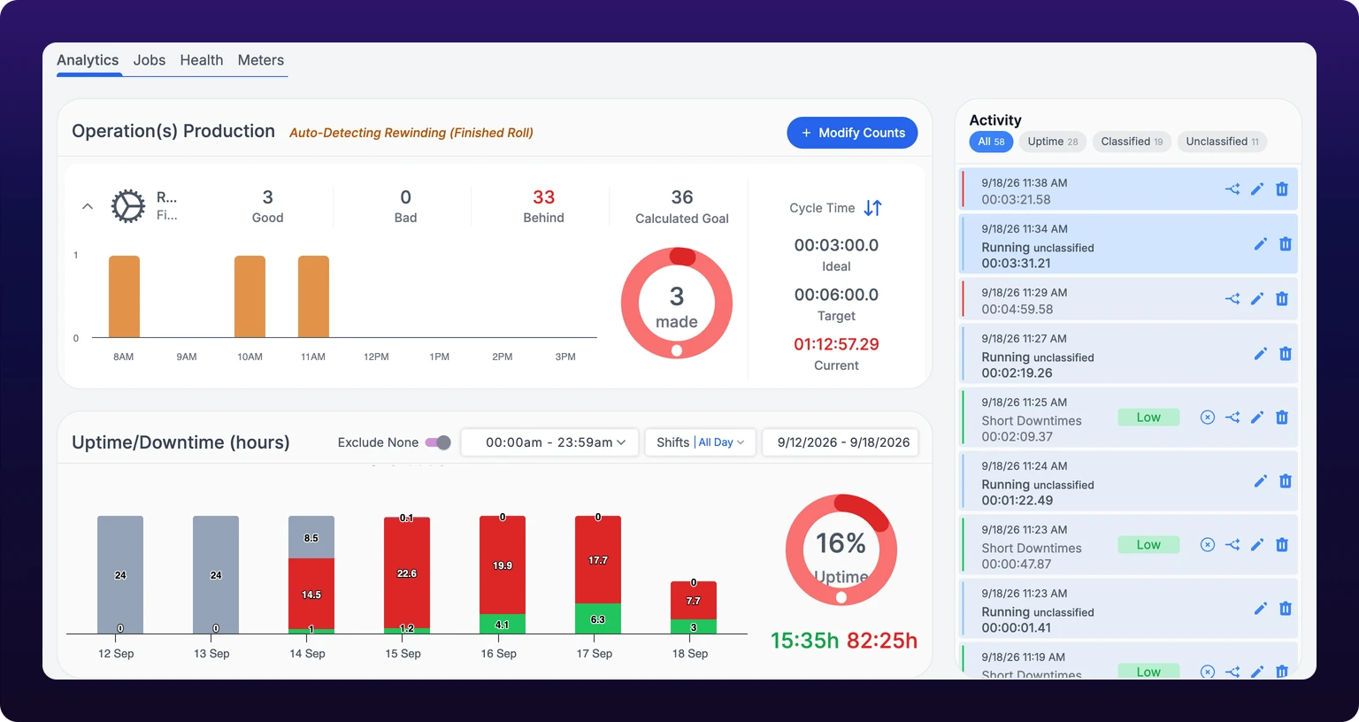Screen dimensions: 1359x722
Task: Click the 16% Uptime donut chart
Action: pos(841,549)
